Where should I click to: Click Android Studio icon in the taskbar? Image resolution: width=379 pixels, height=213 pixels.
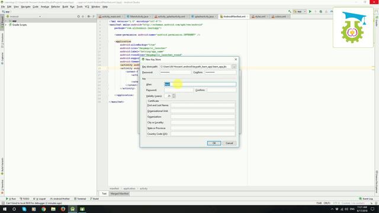(x=72, y=209)
